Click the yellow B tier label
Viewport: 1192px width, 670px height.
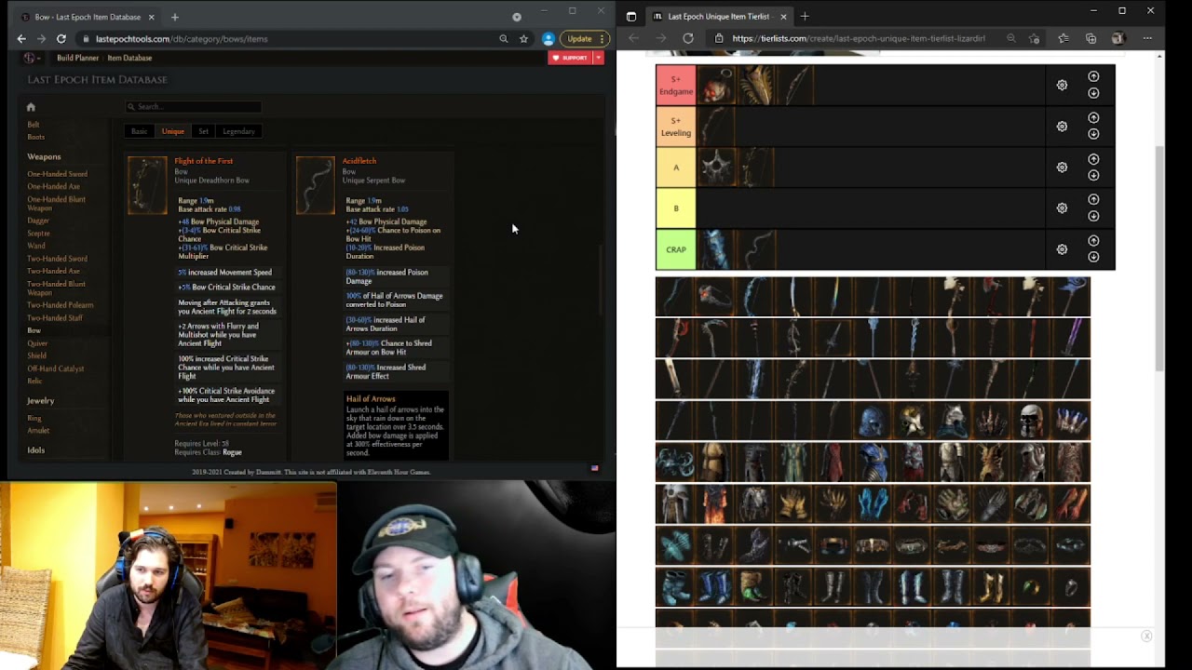click(x=676, y=208)
